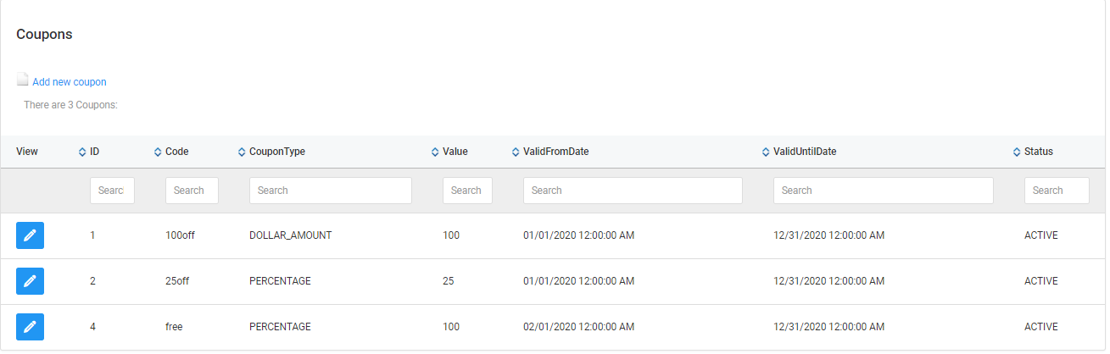Click the document icon beside Add new coupon
1110x354 pixels.
point(23,80)
